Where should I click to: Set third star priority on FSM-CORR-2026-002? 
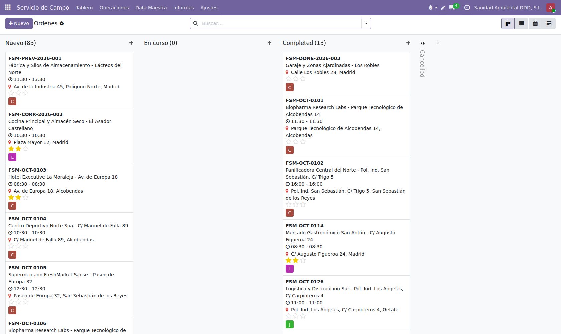[x=26, y=149]
